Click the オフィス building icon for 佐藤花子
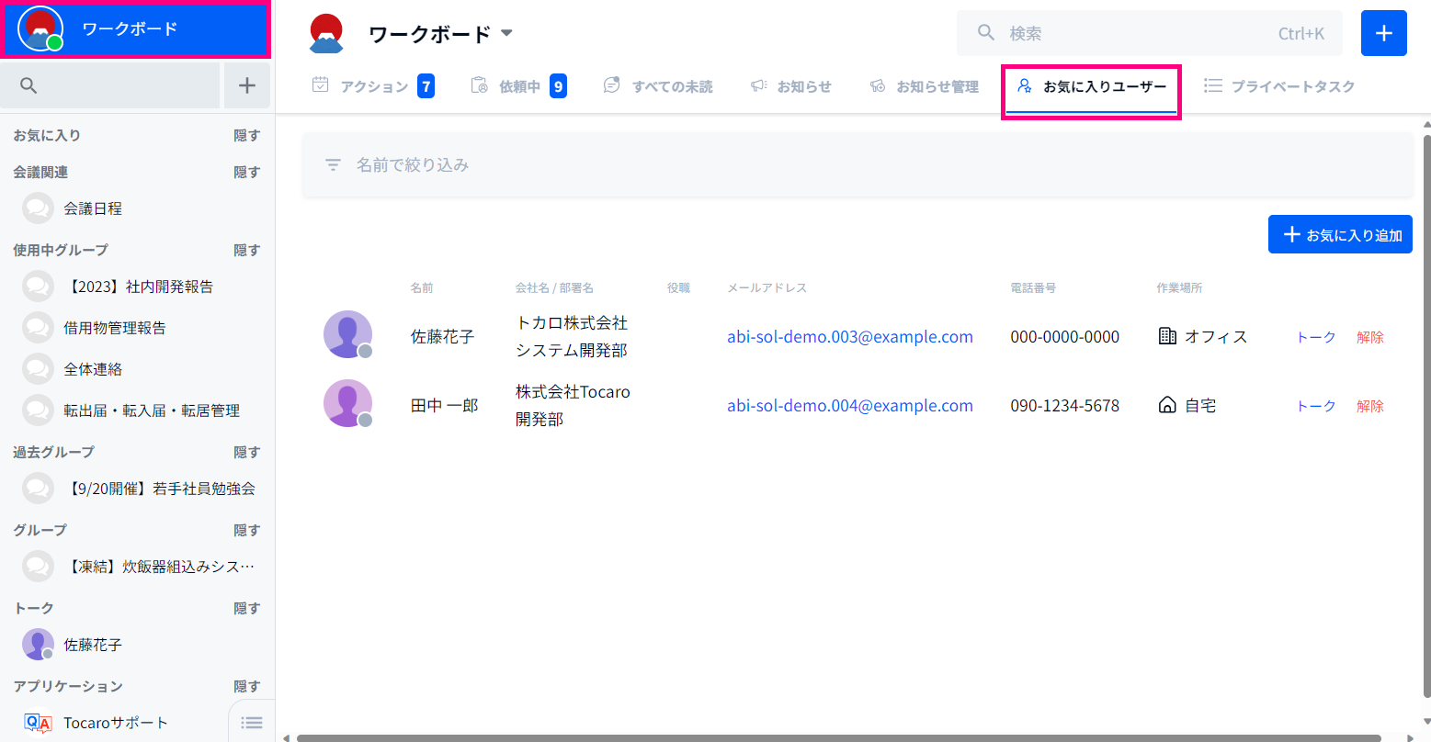Screen dimensions: 1431x742 click(x=1166, y=335)
